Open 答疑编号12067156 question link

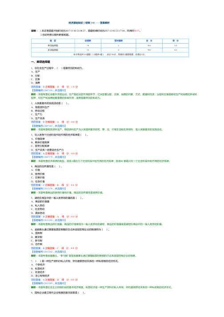coord(48,90)
